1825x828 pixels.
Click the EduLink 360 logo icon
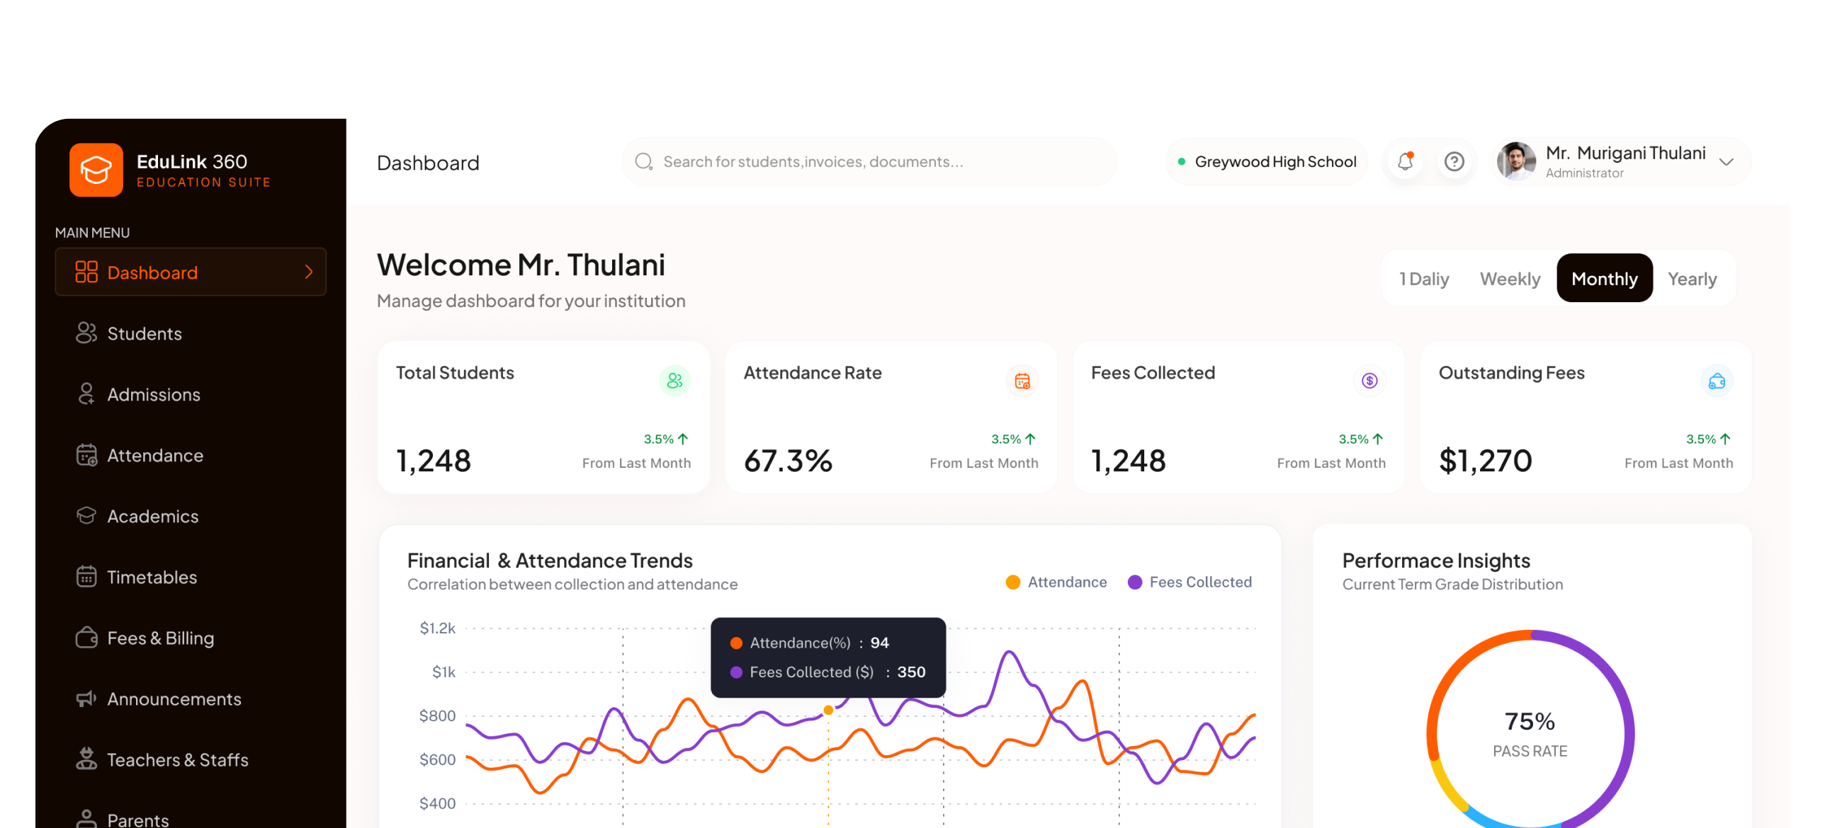tap(96, 170)
